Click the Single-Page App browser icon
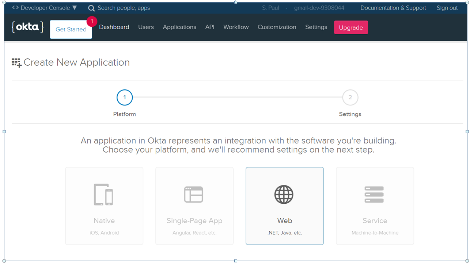 coord(194,194)
